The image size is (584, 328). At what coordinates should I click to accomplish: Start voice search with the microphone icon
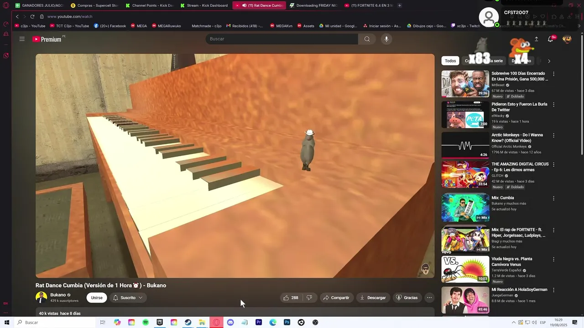click(x=386, y=39)
